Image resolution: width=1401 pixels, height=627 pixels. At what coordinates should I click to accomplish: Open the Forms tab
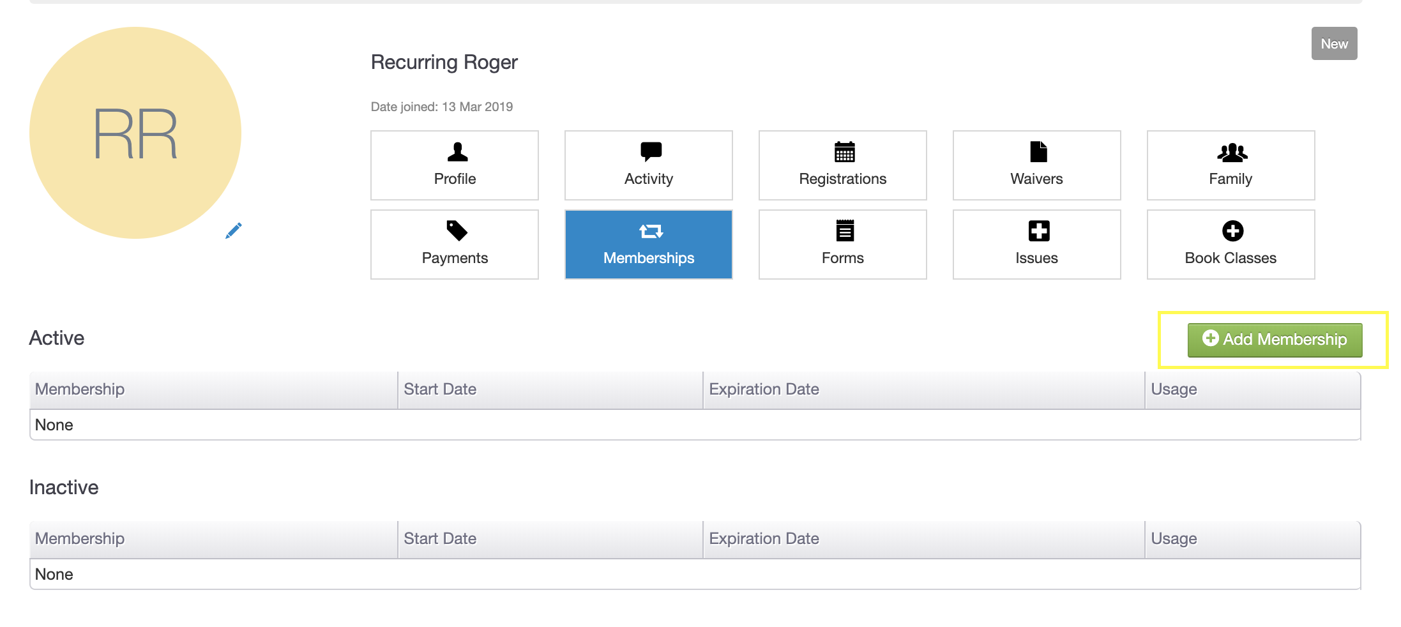coord(842,245)
